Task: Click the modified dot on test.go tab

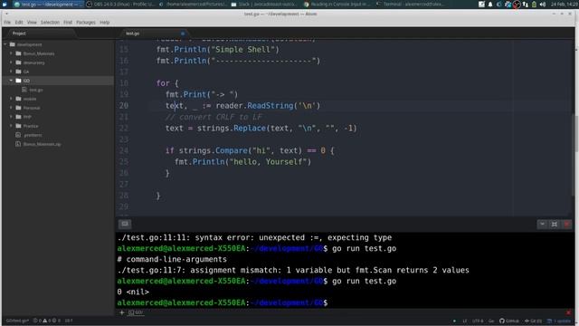Action: 183,34
